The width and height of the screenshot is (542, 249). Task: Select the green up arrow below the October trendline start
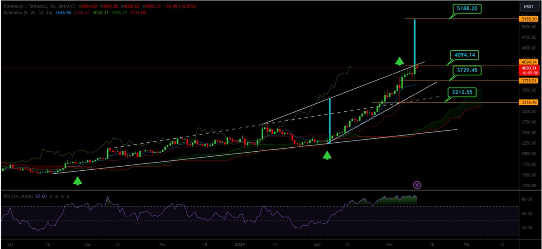(78, 181)
